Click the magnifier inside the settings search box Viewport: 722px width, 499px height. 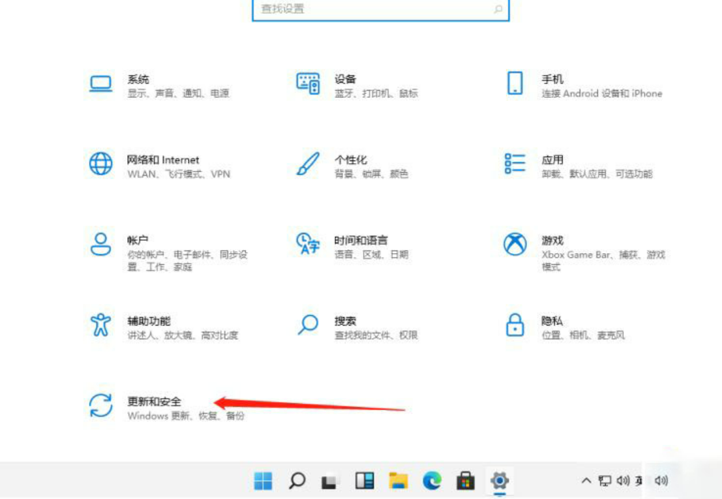[x=498, y=9]
